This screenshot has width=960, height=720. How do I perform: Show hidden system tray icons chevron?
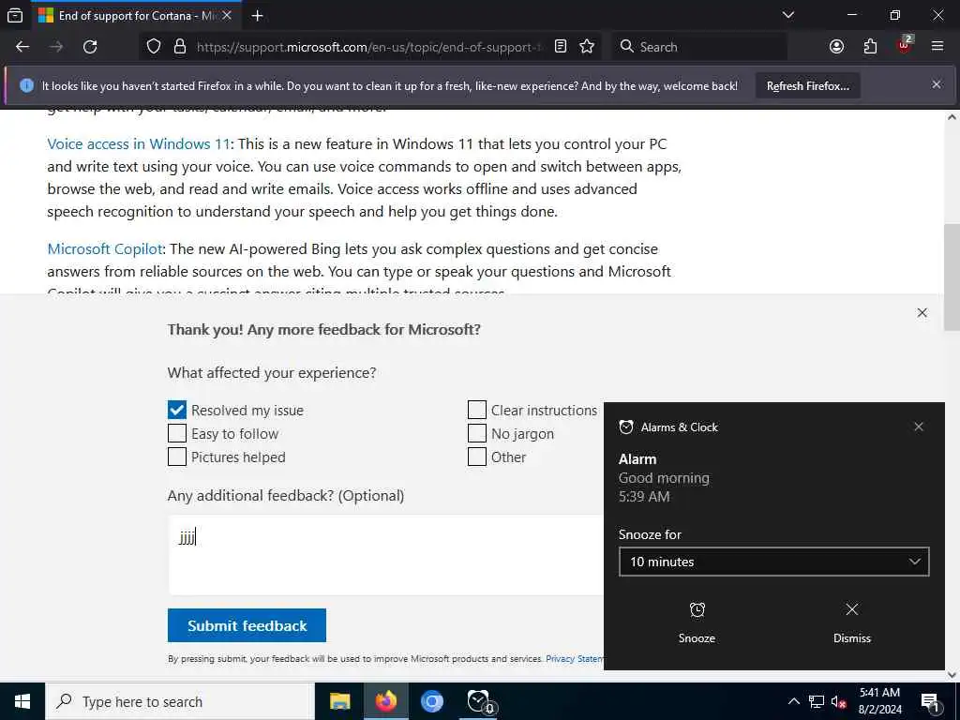pos(793,701)
